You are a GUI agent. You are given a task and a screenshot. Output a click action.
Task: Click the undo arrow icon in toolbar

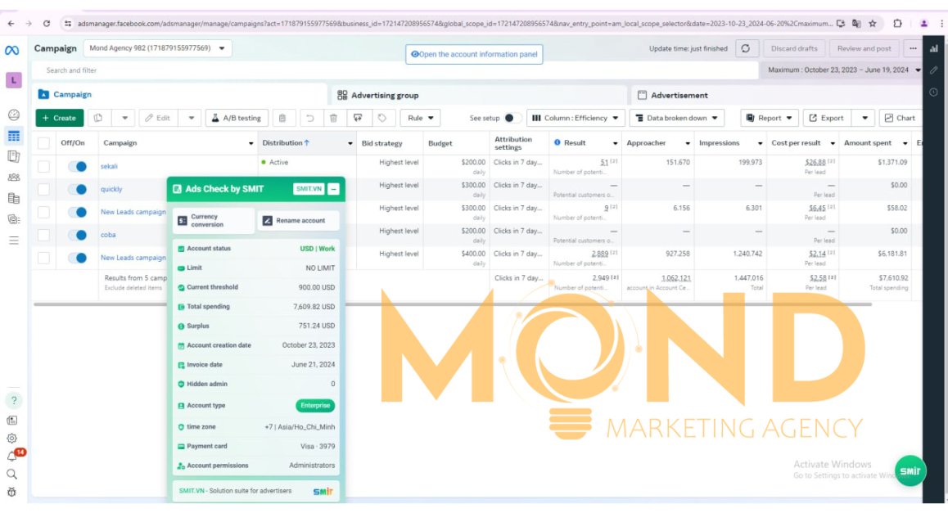[x=310, y=118]
